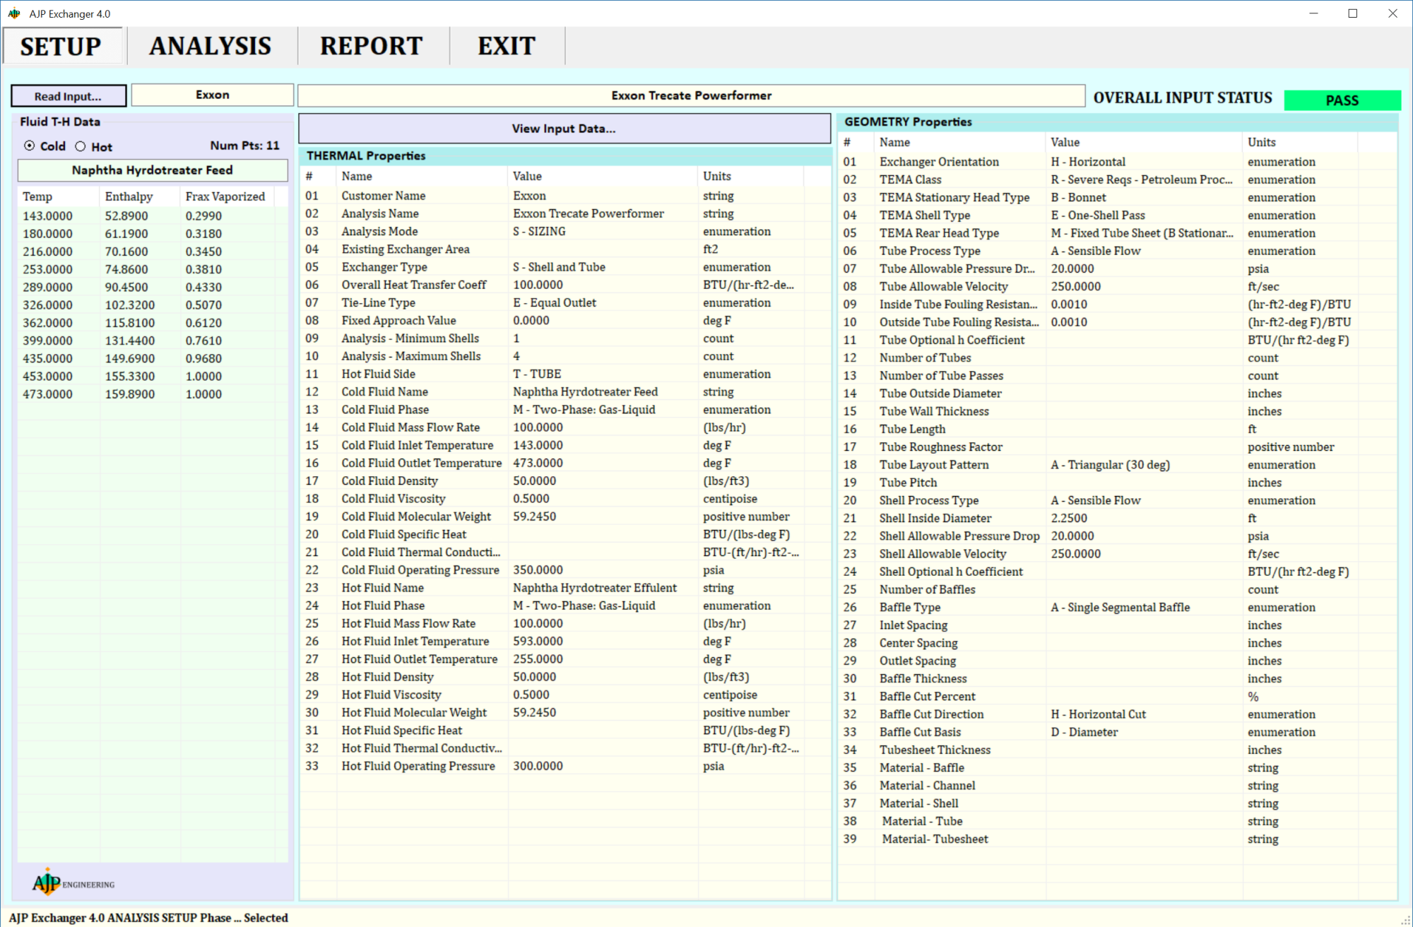The width and height of the screenshot is (1413, 927).
Task: Select the Hot Fluid Name value Naphtha Hyrdotreater Effulent
Action: 595,588
